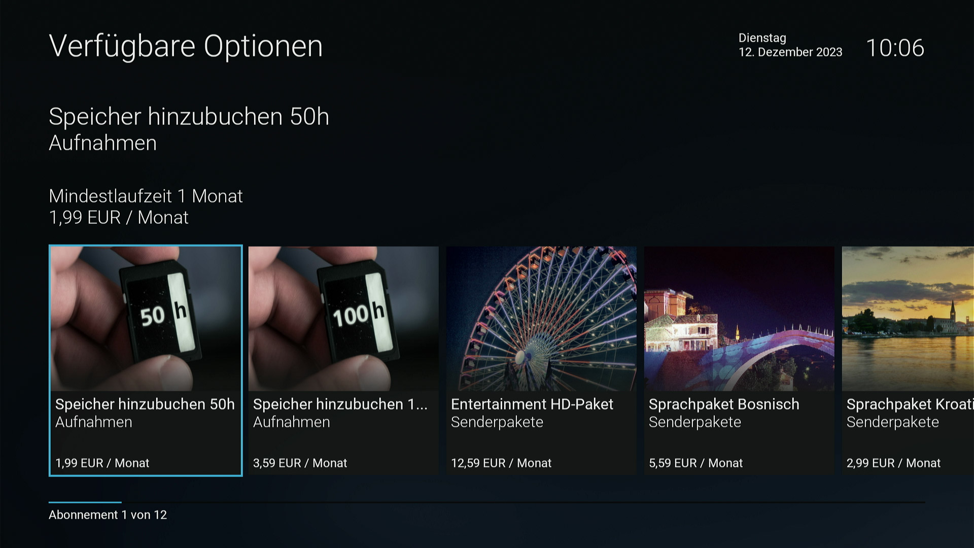Screen dimensions: 974x548
Task: Click the 'Abonnement 1 von 12' indicator
Action: [x=108, y=515]
